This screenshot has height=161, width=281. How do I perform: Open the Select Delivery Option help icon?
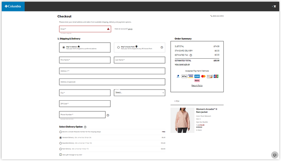[x=85, y=127]
